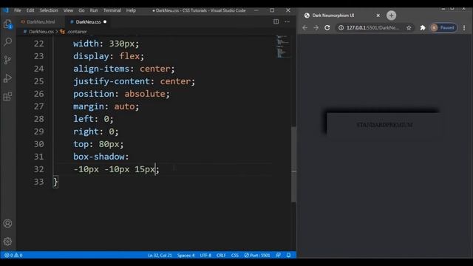Open the Selection menu
Screen dimensions: 473x266
pos(49,10)
